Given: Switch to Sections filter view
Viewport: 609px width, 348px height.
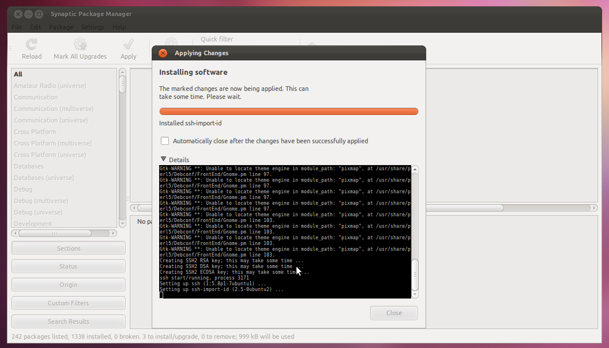Looking at the screenshot, I should (68, 247).
